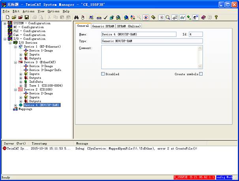Select Term 1 (CX1100-0004) in tree
This screenshot has width=239, height=181.
(45, 86)
